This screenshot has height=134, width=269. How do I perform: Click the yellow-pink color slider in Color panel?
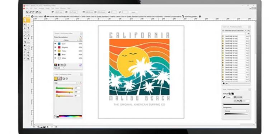[x=65, y=96]
